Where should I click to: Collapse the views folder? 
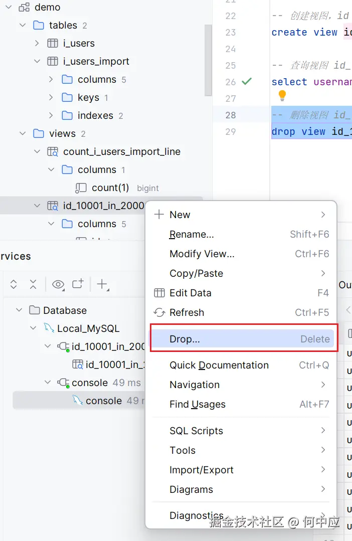pyautogui.click(x=23, y=133)
